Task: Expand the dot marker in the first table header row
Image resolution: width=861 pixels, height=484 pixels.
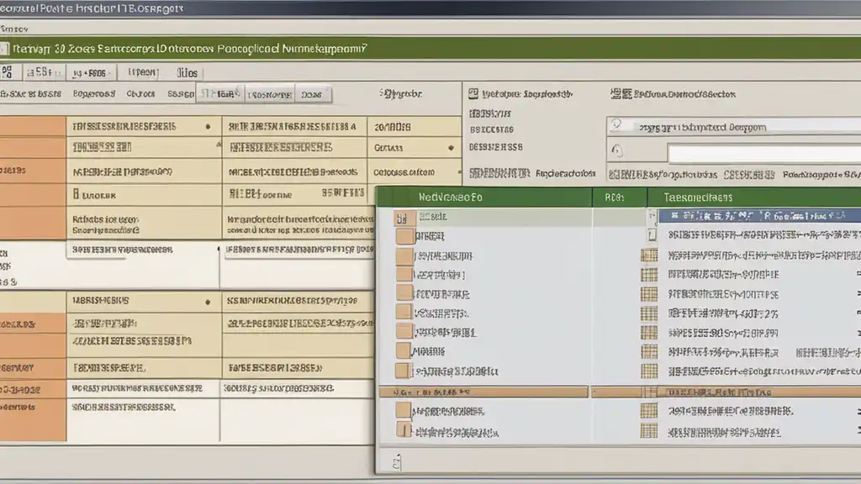Action: (x=208, y=127)
